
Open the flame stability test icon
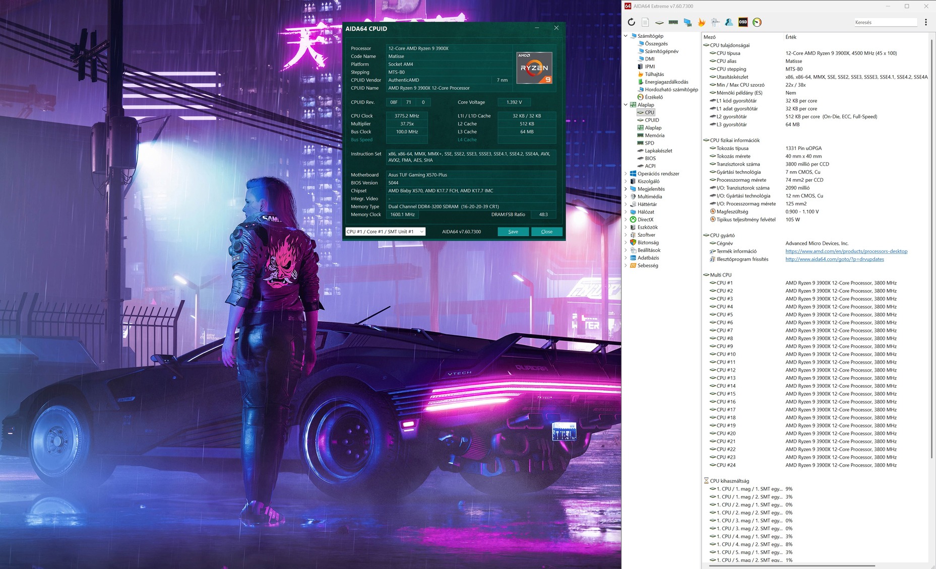pyautogui.click(x=701, y=22)
